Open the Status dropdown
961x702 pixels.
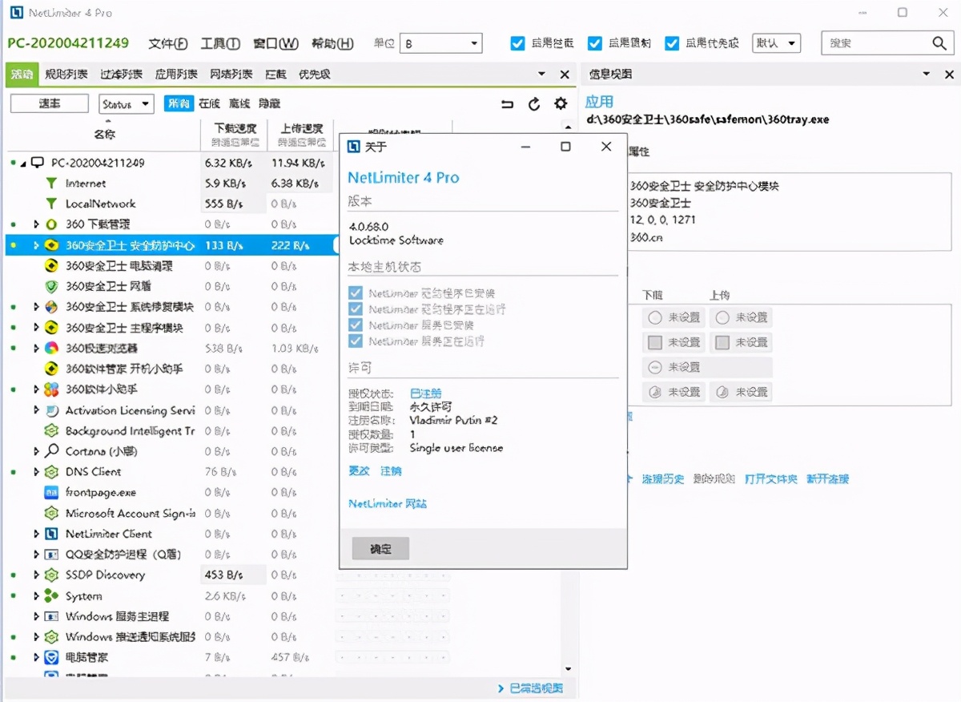[x=127, y=104]
